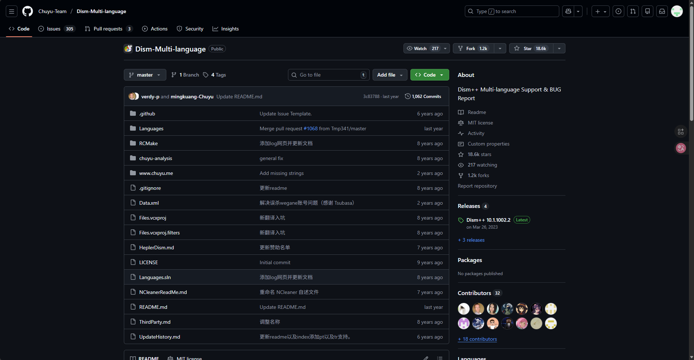Viewport: 694px width, 360px height.
Task: Expand the Add file dropdown
Action: click(x=390, y=75)
